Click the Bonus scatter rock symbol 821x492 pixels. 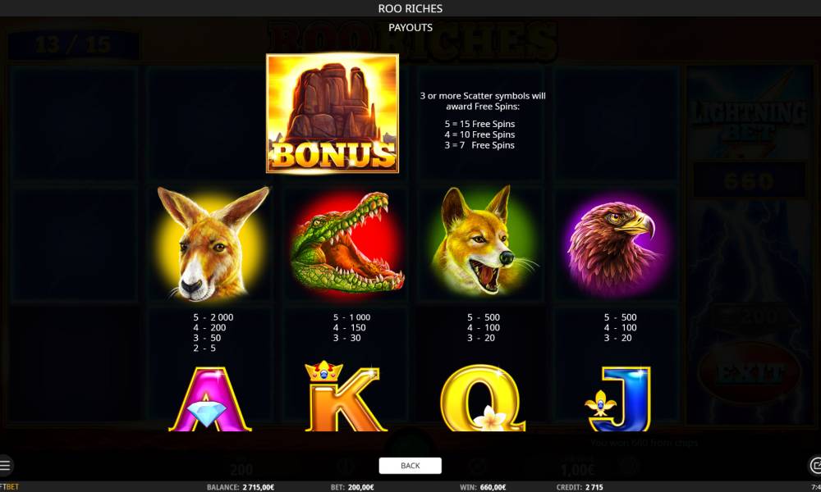333,113
